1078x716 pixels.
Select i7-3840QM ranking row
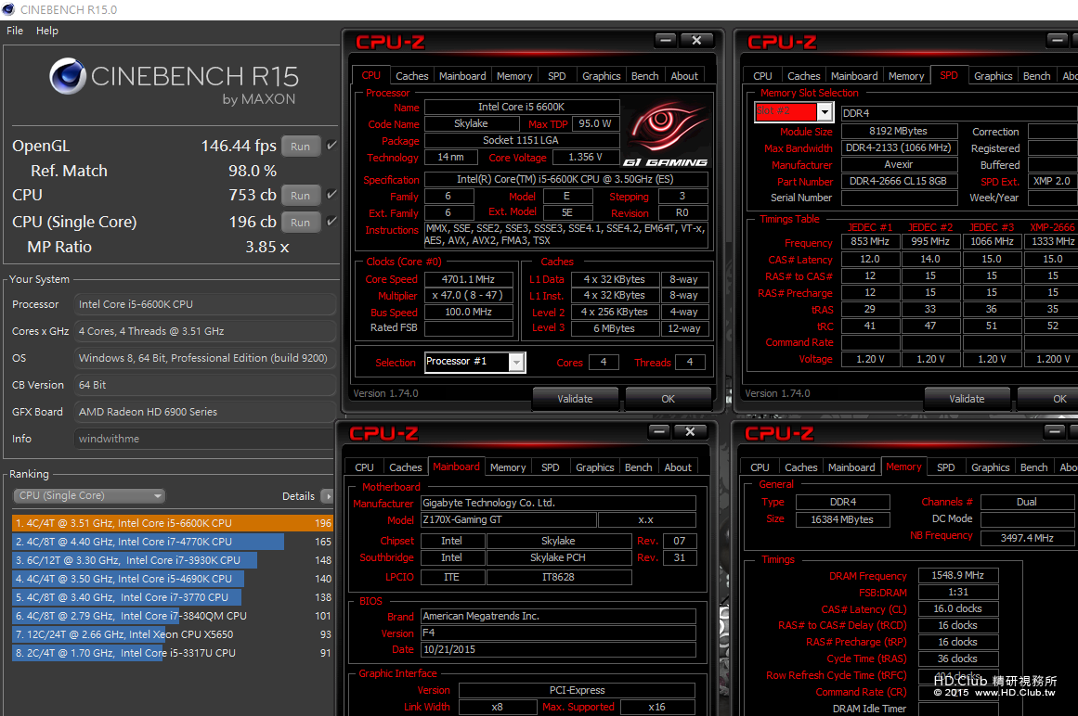click(x=173, y=616)
